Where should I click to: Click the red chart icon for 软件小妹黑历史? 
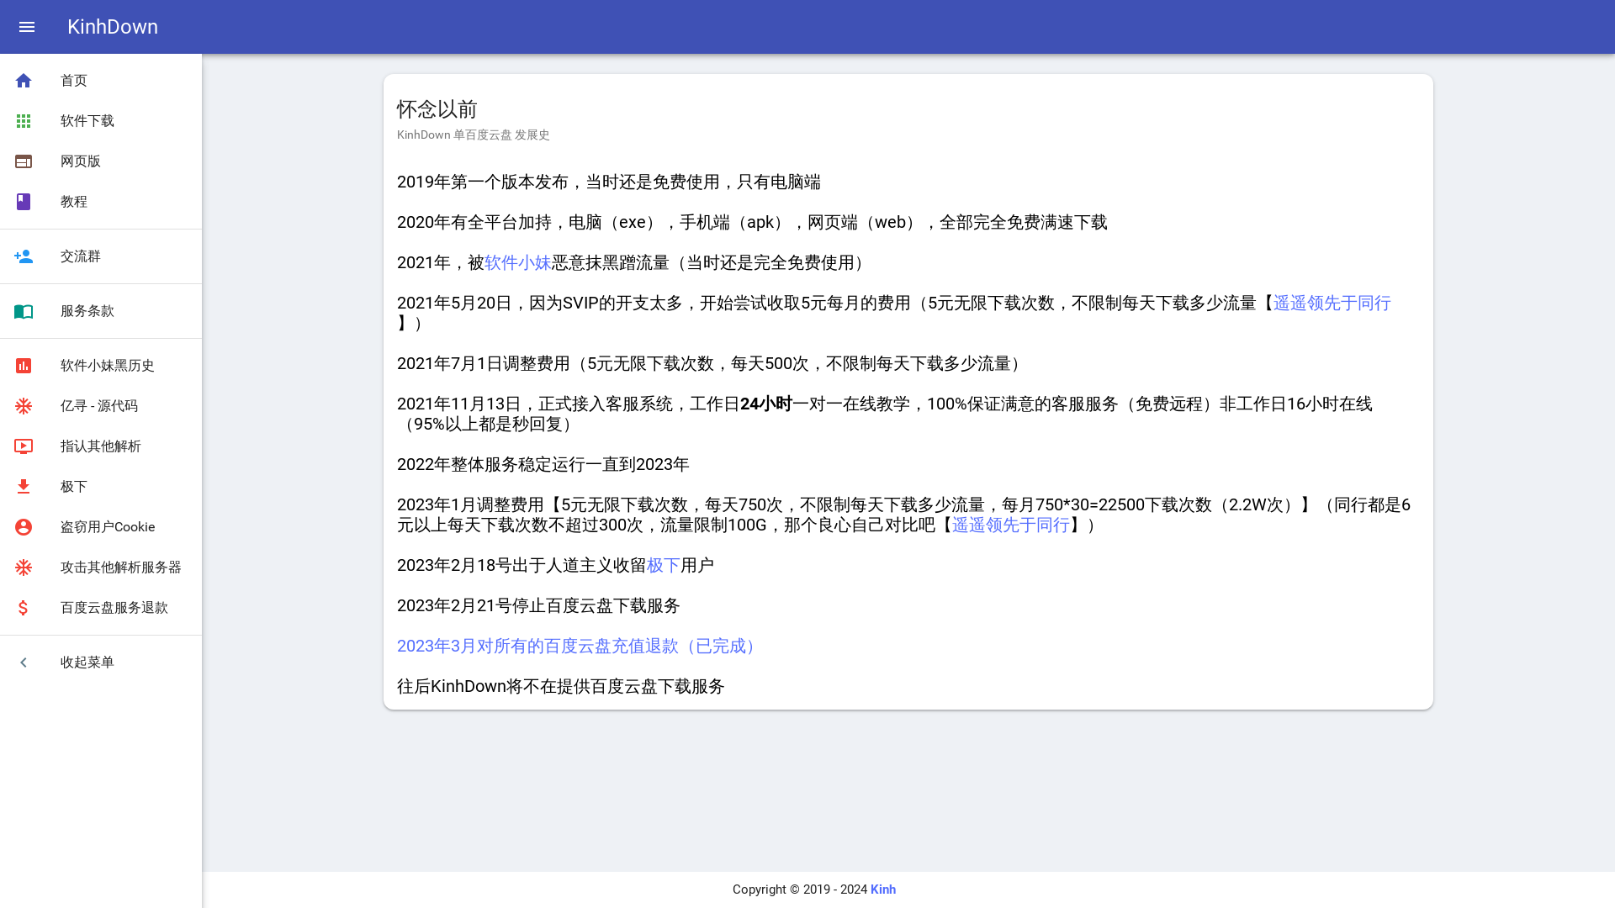click(x=24, y=366)
